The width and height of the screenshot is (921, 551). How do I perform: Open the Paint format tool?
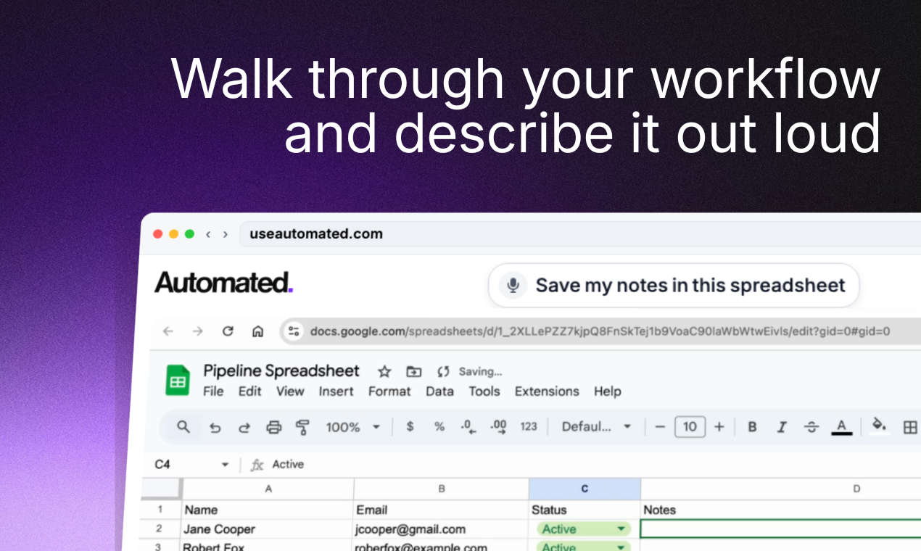point(302,427)
